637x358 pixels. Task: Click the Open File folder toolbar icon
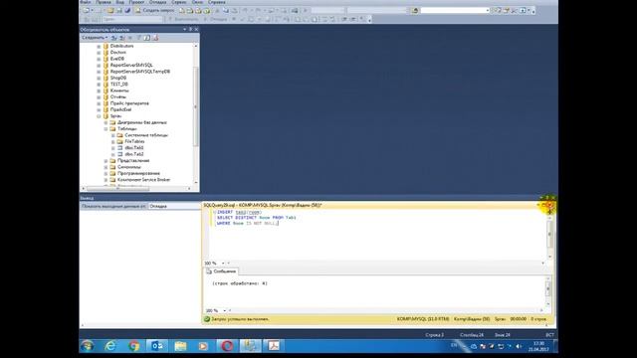(110, 11)
